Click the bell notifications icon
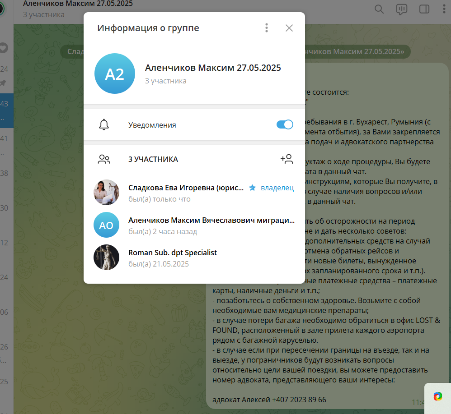 [104, 124]
